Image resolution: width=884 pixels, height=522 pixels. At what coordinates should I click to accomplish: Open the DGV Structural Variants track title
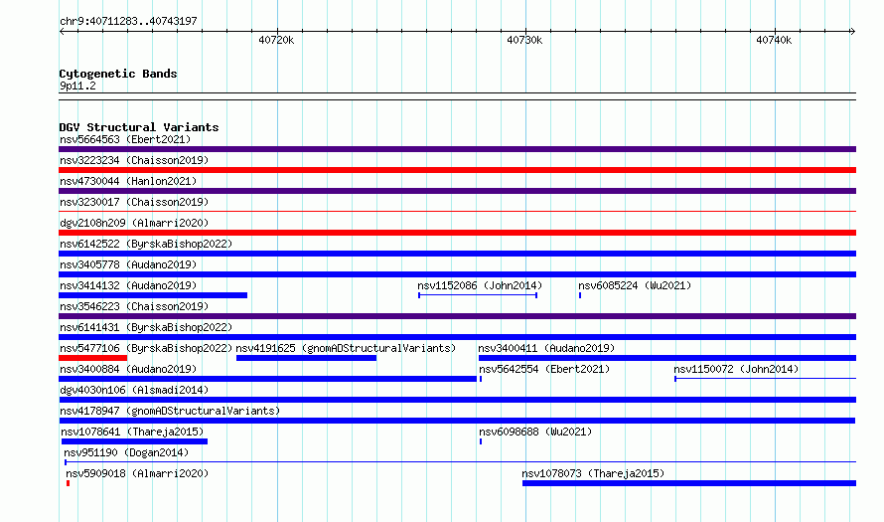139,127
